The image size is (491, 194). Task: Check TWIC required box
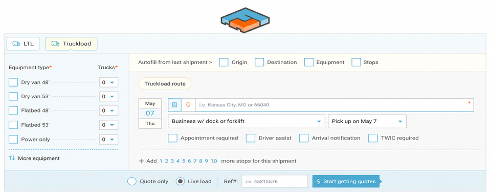coord(373,138)
